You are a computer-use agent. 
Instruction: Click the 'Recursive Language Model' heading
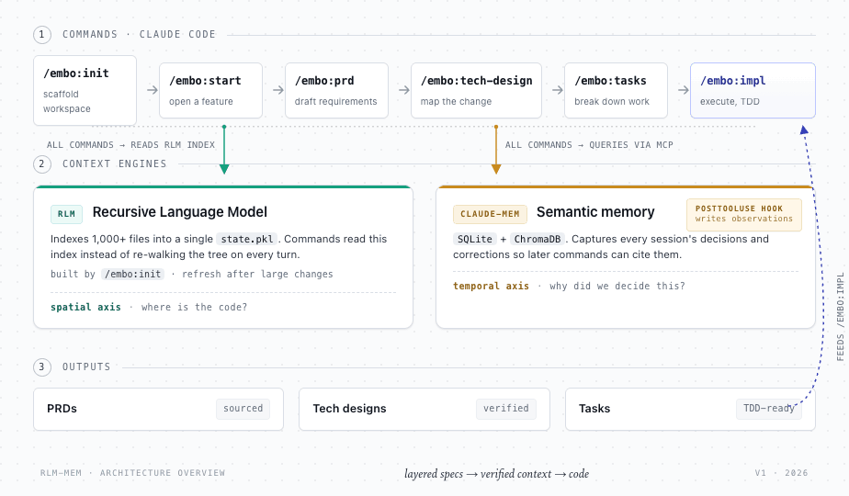[180, 212]
